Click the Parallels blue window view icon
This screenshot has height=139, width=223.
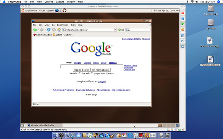coord(183,36)
